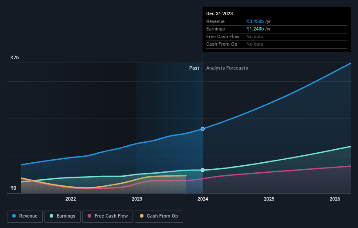Viewport: 358px width, 228px height.
Task: Click the Dec 31 2023 tooltip date
Action: (219, 13)
